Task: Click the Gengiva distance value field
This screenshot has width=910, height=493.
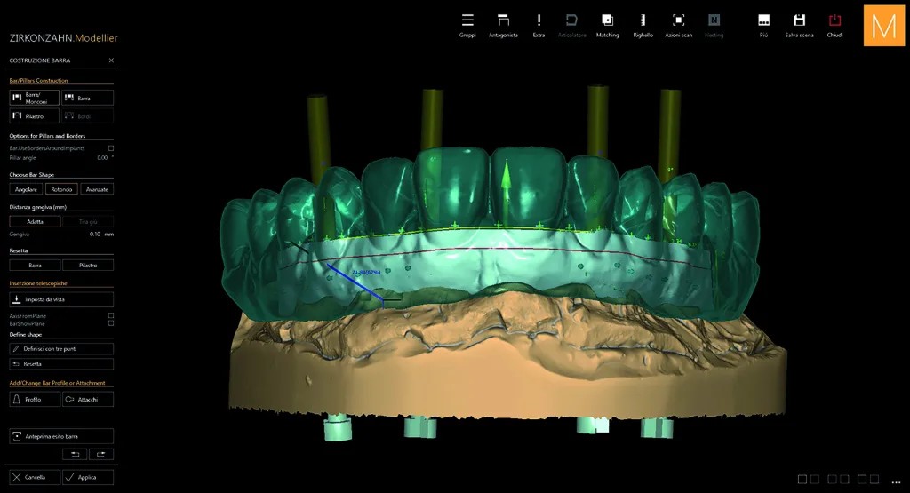Action: click(x=95, y=235)
